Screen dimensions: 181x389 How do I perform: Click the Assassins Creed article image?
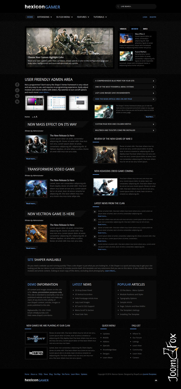[x=105, y=187]
